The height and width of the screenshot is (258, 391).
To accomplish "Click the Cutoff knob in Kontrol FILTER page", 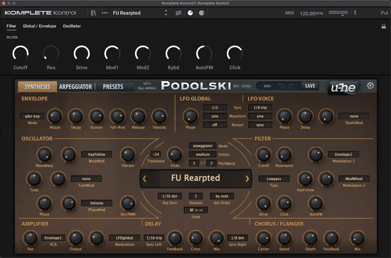I will point(21,53).
